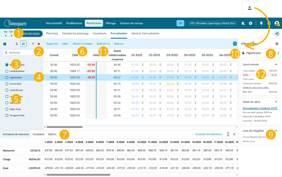Open the user account avatar menu

point(277,23)
